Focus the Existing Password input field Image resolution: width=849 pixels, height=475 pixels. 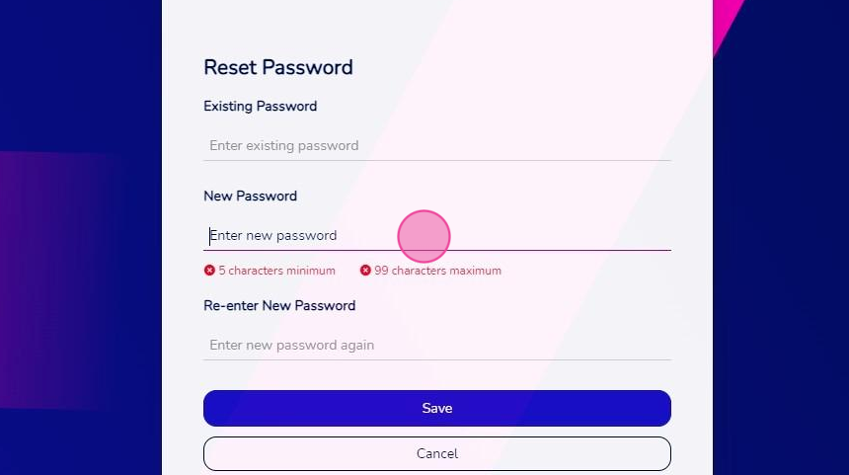tap(437, 146)
